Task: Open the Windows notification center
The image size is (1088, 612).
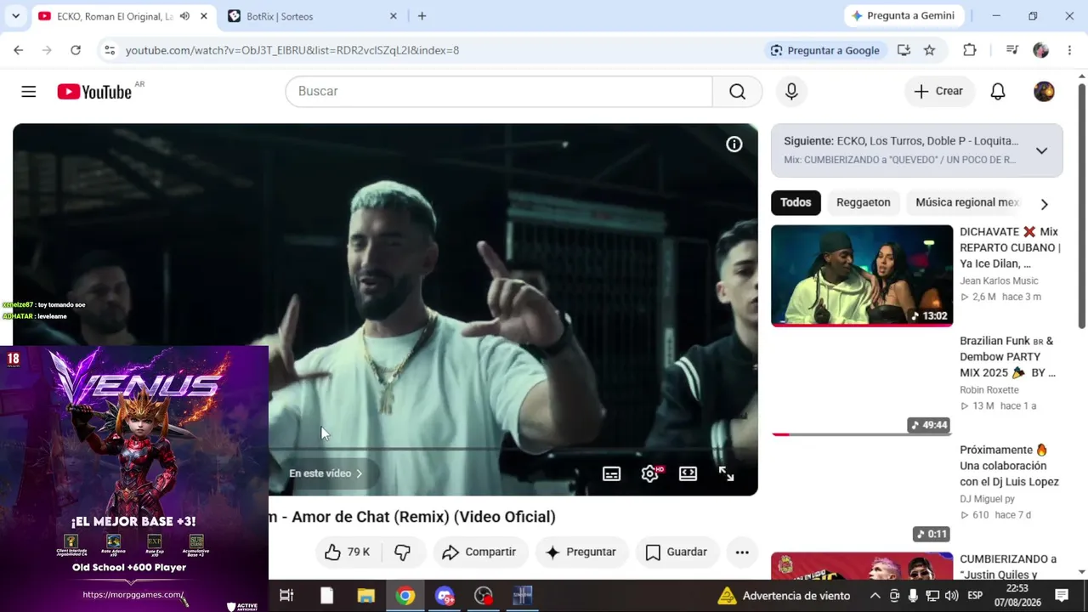Action: coord(1062,596)
